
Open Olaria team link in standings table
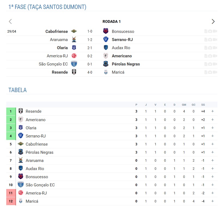click(31, 128)
